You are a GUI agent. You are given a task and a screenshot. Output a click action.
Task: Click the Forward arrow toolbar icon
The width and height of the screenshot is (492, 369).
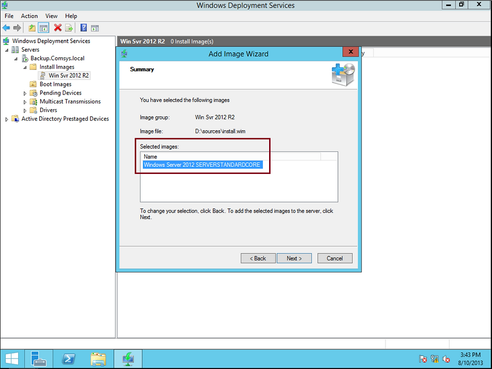coord(17,28)
